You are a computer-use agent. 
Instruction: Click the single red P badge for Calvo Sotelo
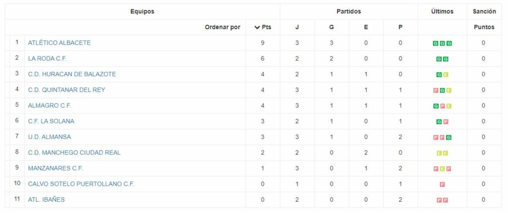coord(442,184)
